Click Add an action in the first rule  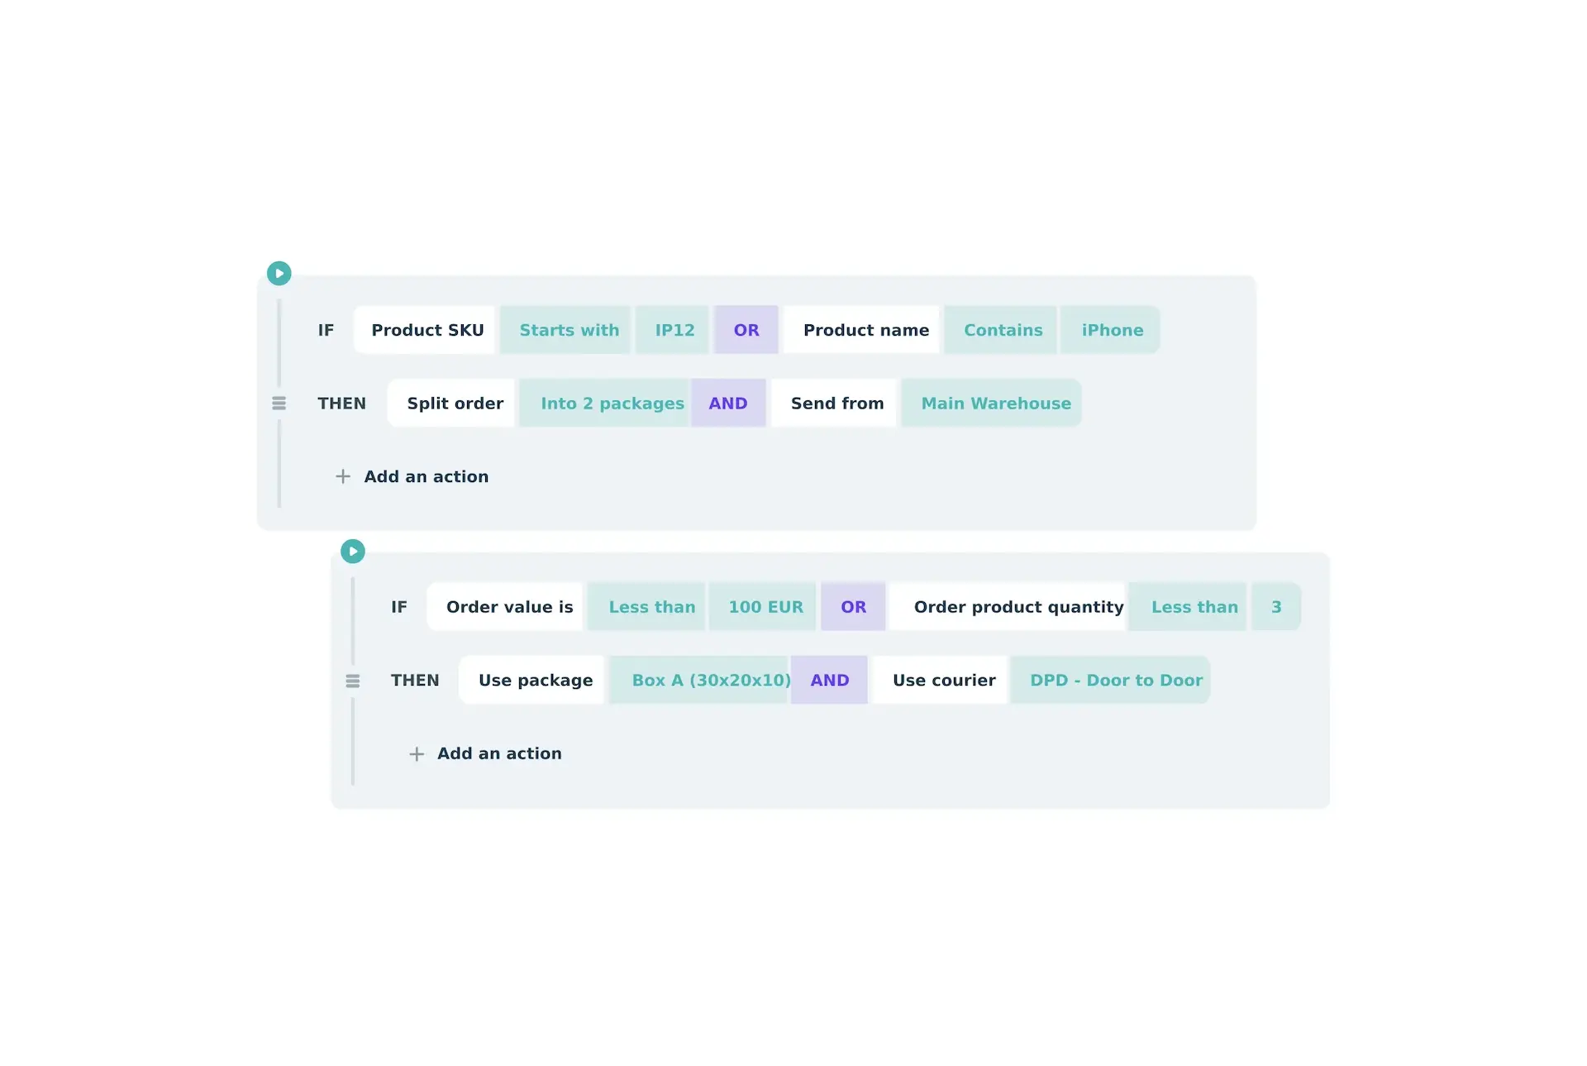426,476
